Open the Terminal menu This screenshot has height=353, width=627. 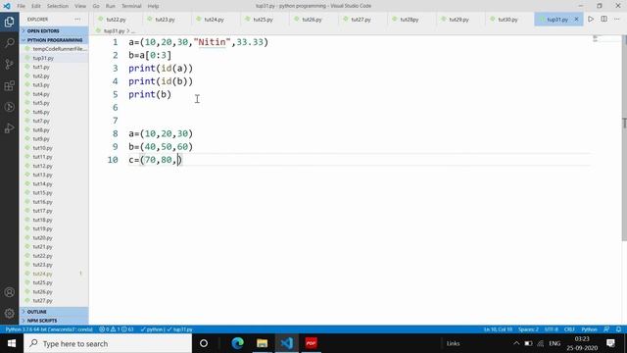131,6
